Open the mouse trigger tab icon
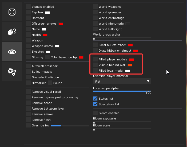 [12, 32]
